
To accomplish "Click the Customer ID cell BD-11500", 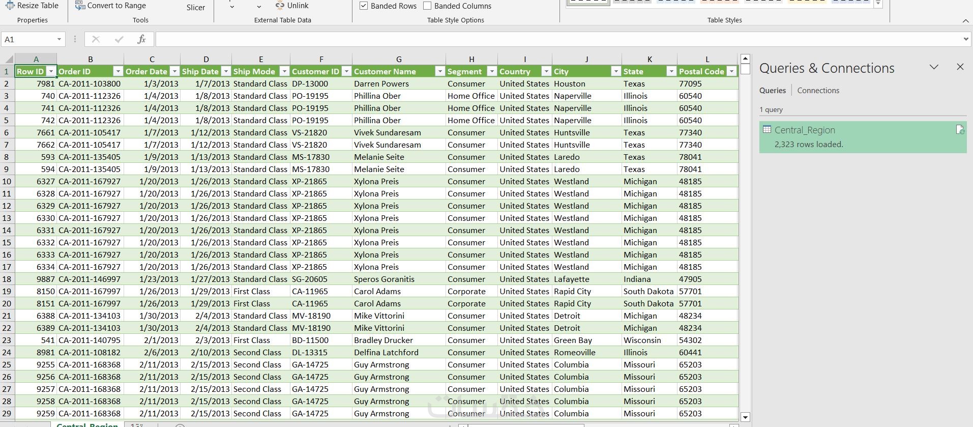I will pos(321,340).
